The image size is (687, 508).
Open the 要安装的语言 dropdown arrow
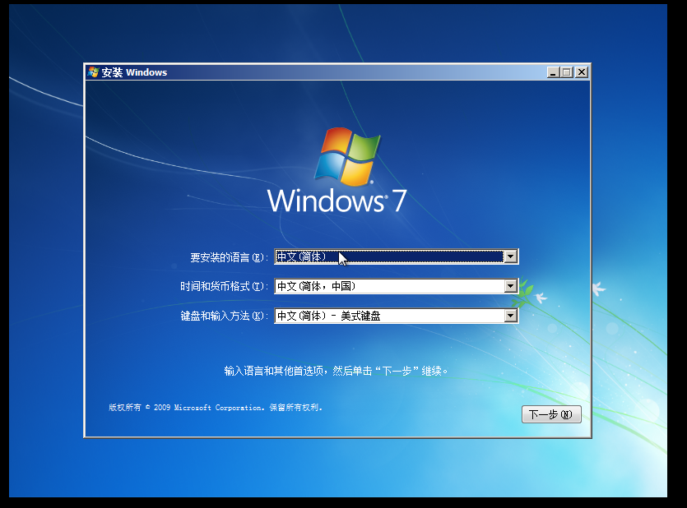510,256
